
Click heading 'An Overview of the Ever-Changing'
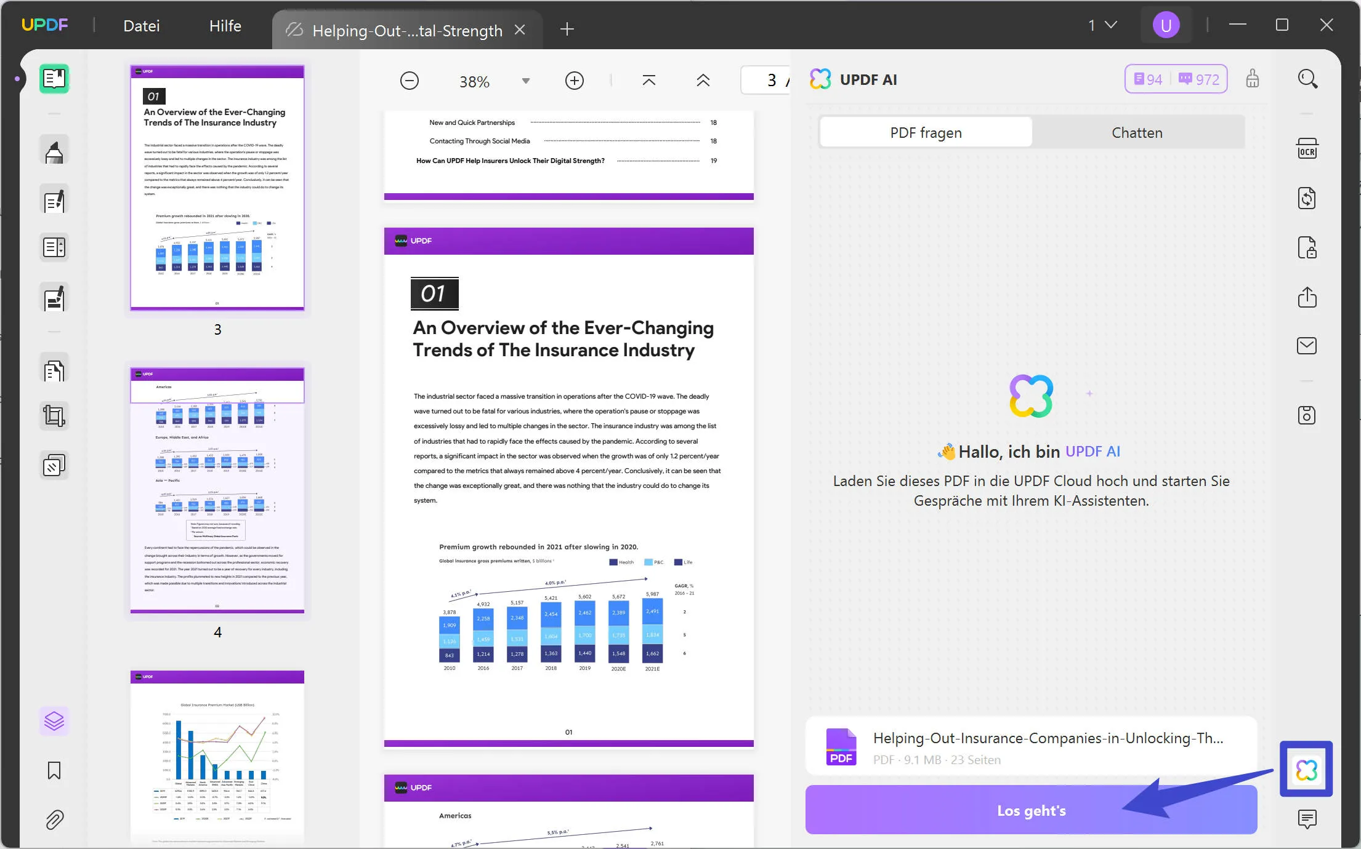pyautogui.click(x=563, y=328)
